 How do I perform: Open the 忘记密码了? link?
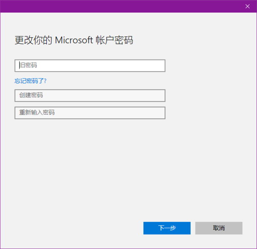coord(30,81)
